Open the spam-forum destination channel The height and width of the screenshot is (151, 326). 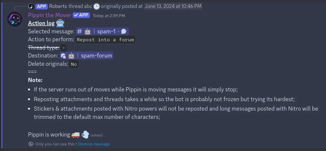tap(96, 56)
